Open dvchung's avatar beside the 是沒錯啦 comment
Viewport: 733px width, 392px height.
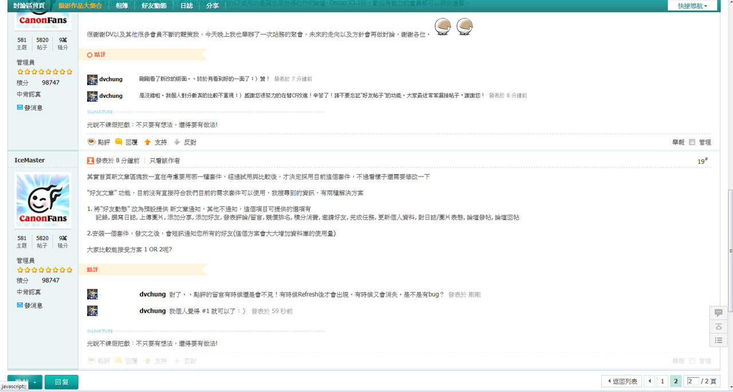click(92, 96)
